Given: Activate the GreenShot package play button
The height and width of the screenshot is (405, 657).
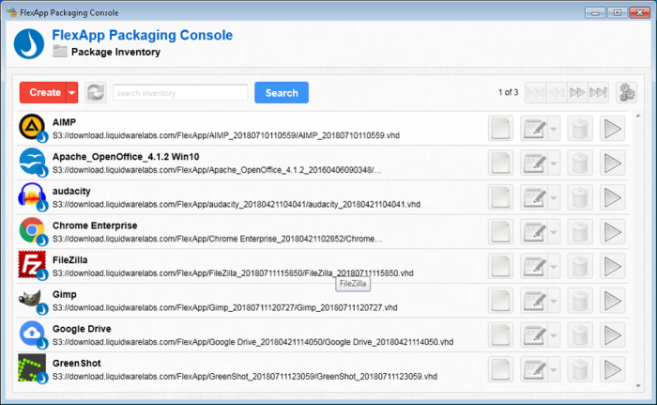Looking at the screenshot, I should tap(613, 369).
